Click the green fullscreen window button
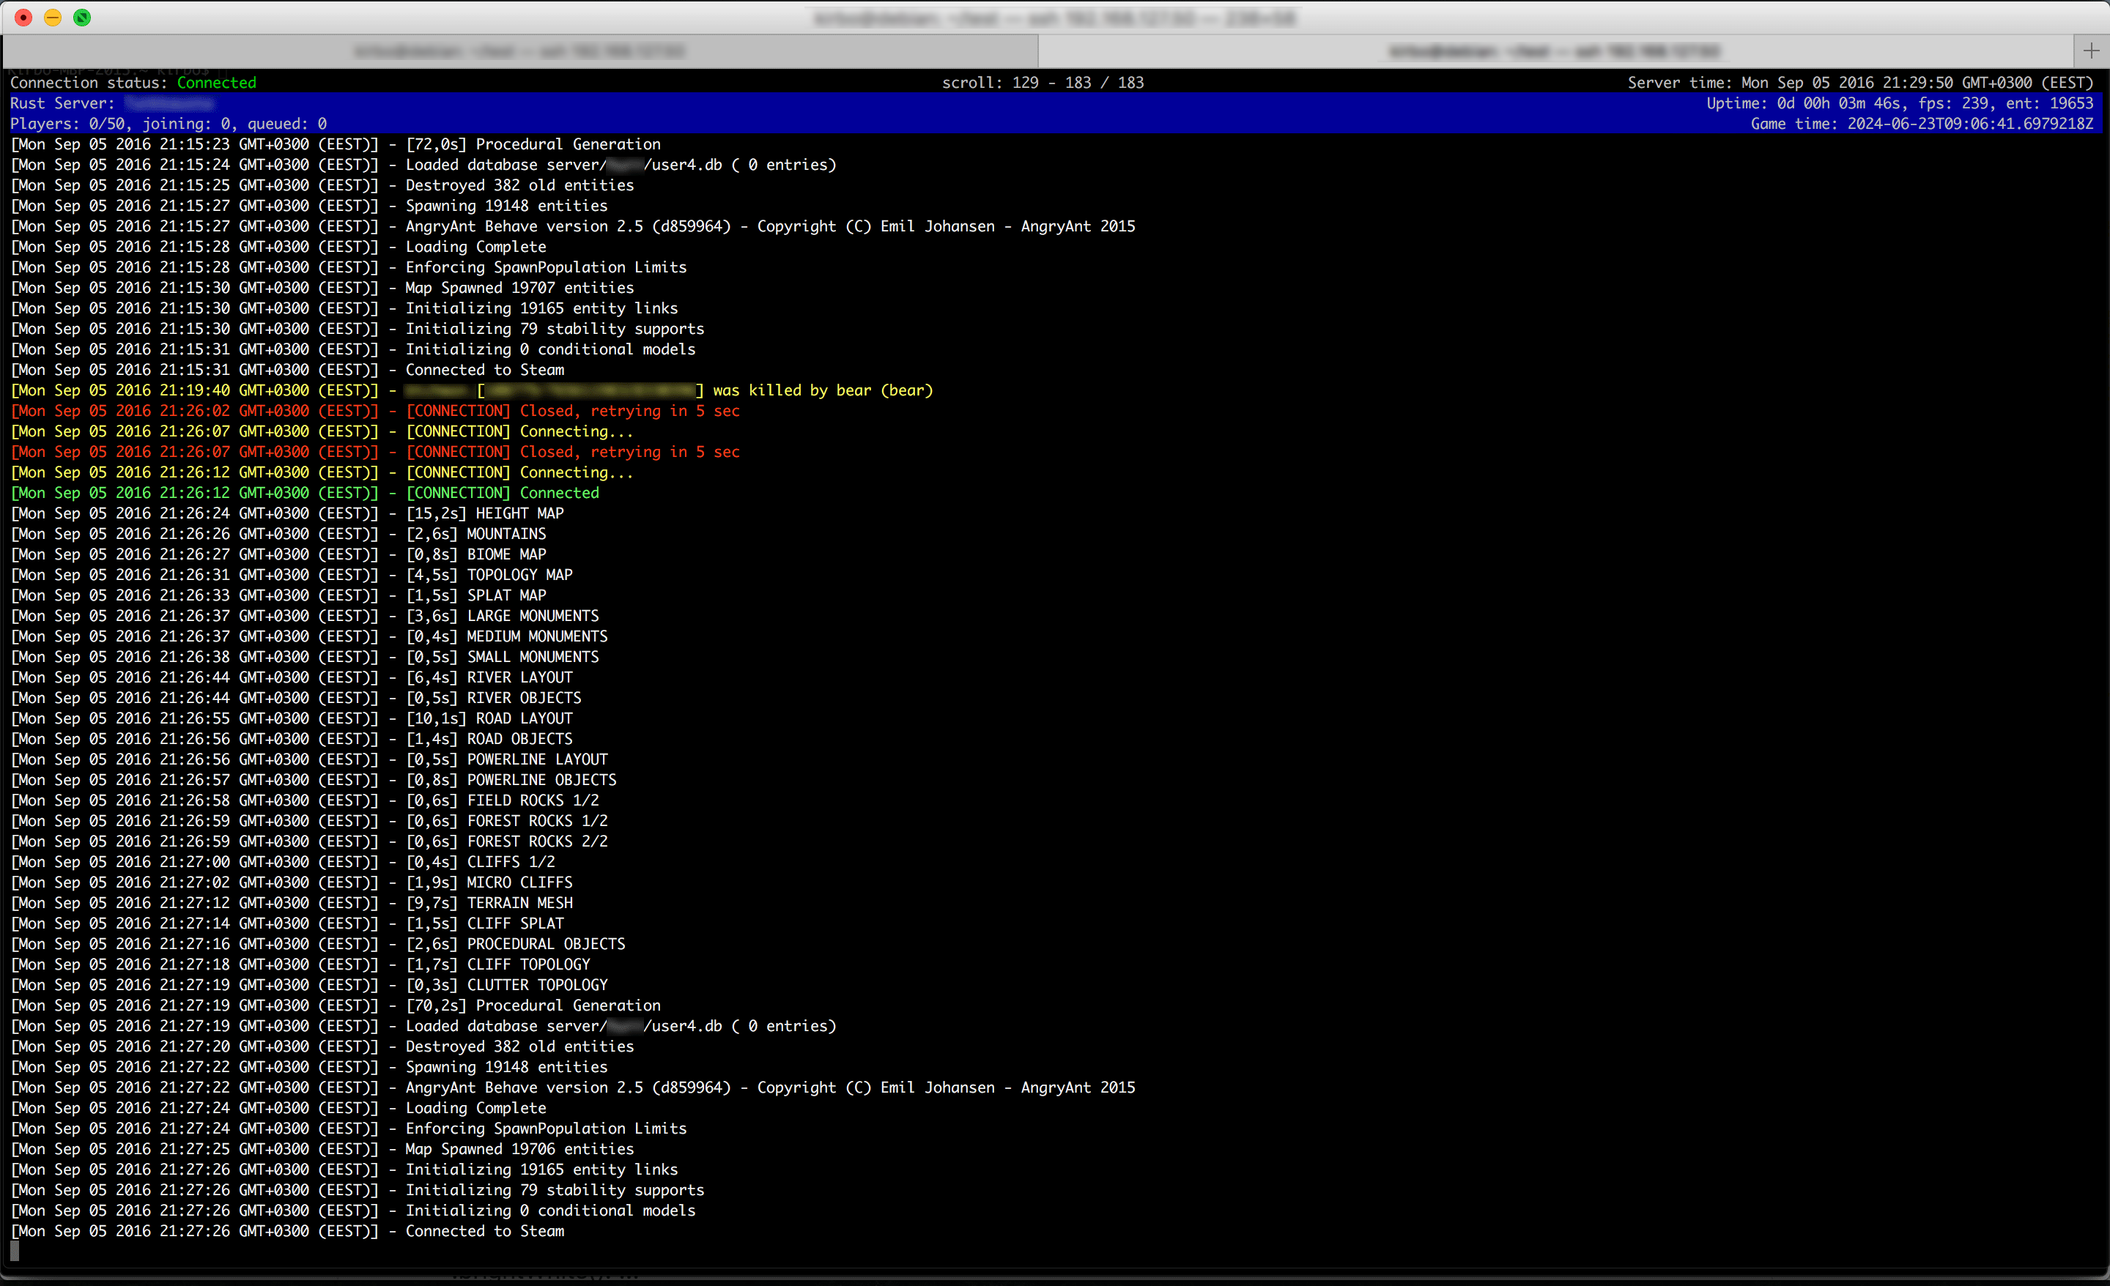The width and height of the screenshot is (2110, 1286). pyautogui.click(x=82, y=17)
